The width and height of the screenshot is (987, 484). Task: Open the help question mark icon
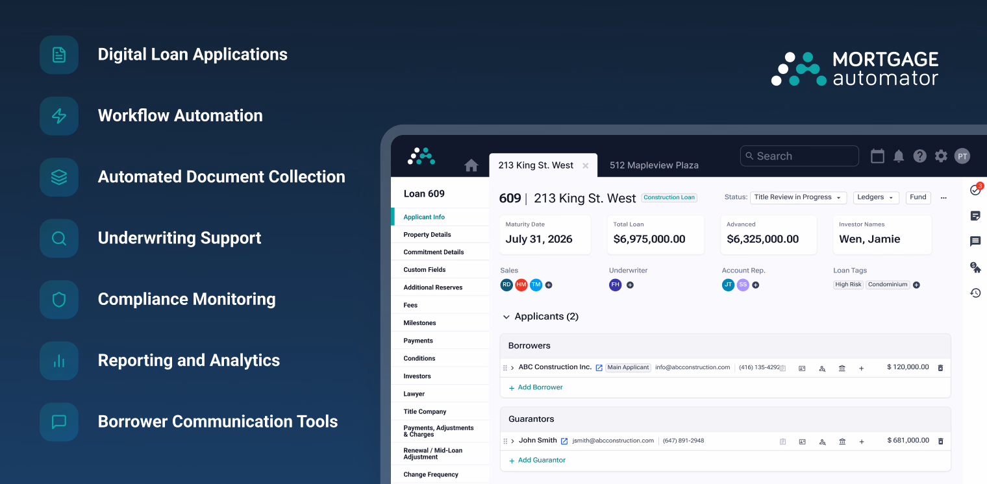tap(919, 156)
